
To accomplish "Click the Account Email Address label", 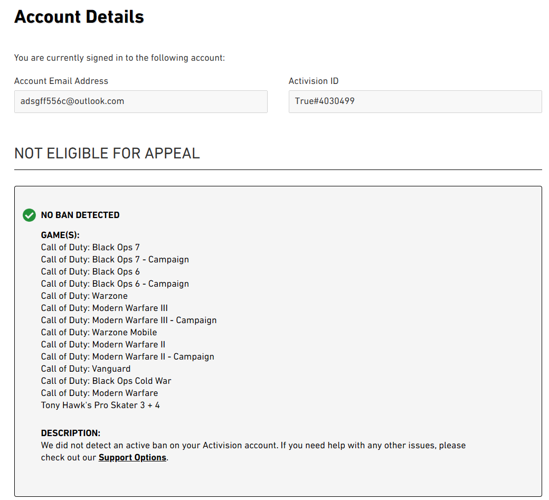I will click(x=61, y=81).
